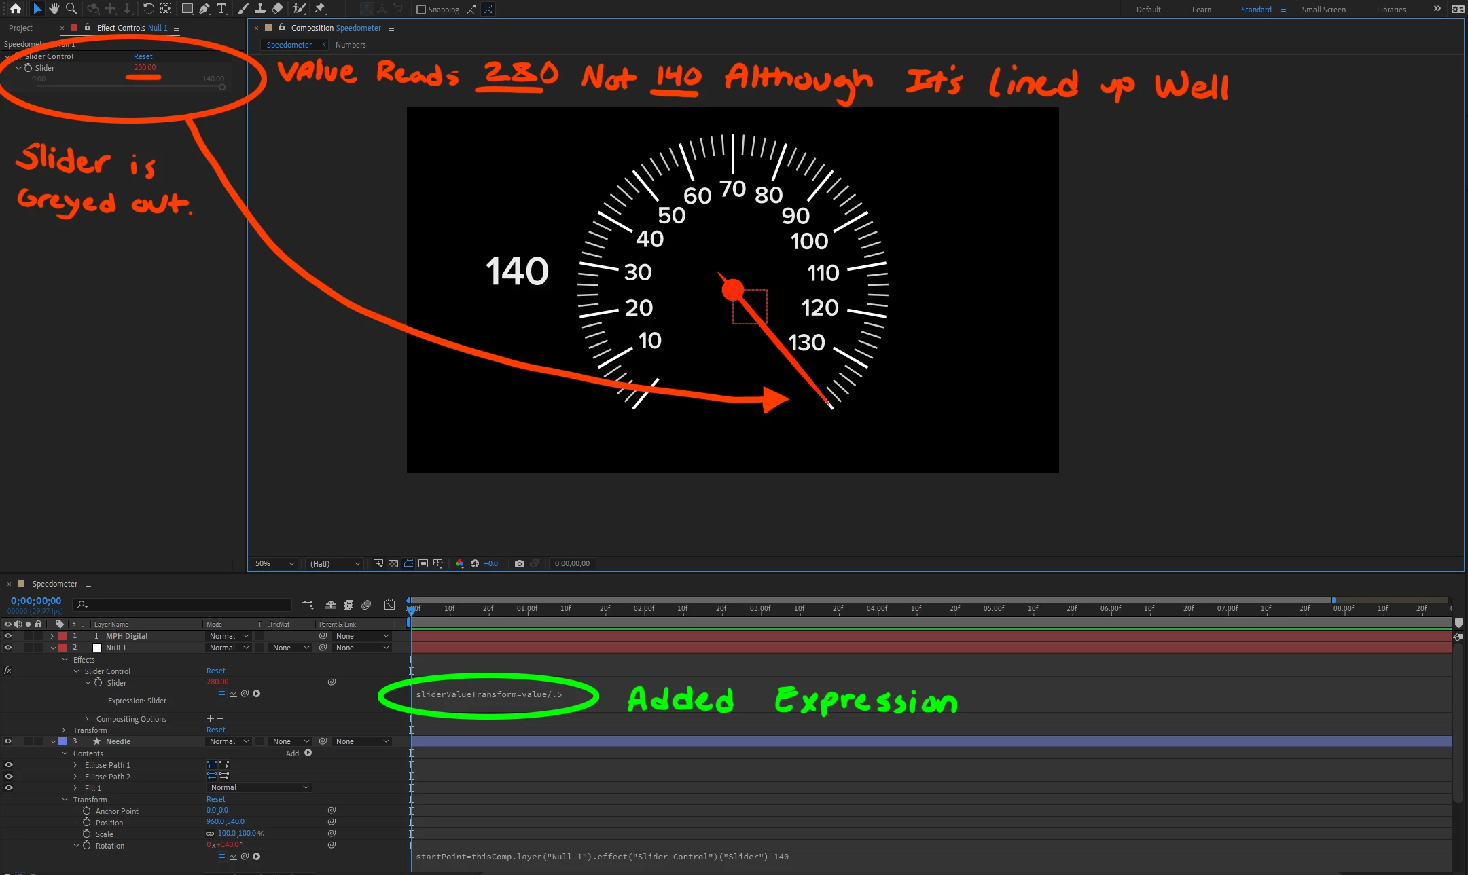Image resolution: width=1468 pixels, height=875 pixels.
Task: Expand the Compositing Options group
Action: point(87,719)
